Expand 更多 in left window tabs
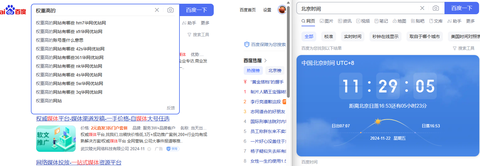480x166 pixels. pos(205,23)
